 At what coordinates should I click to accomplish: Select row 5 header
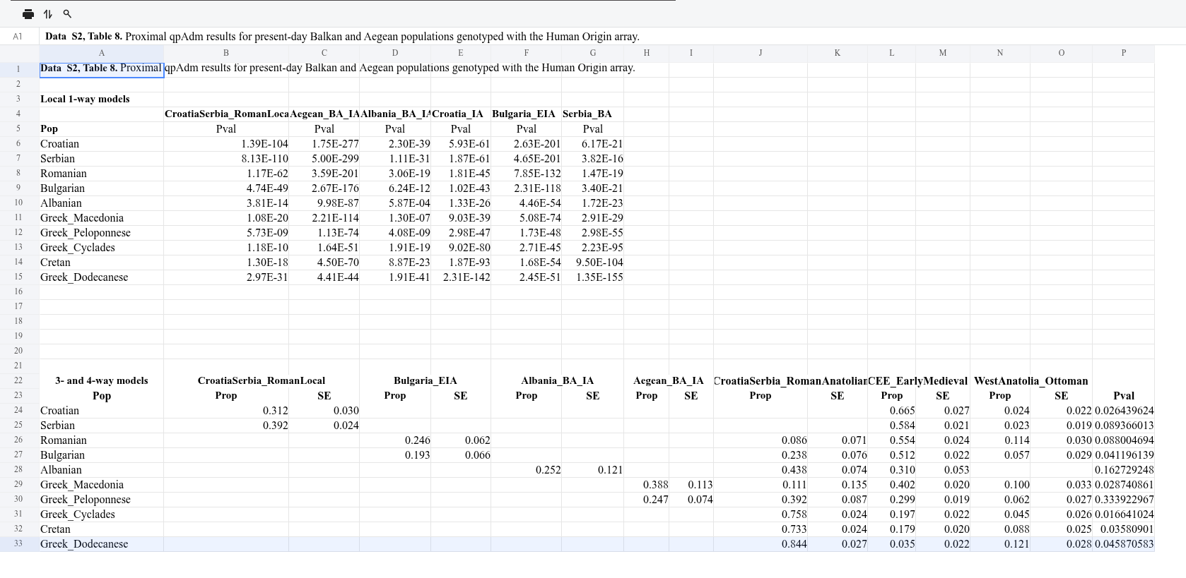(x=18, y=128)
